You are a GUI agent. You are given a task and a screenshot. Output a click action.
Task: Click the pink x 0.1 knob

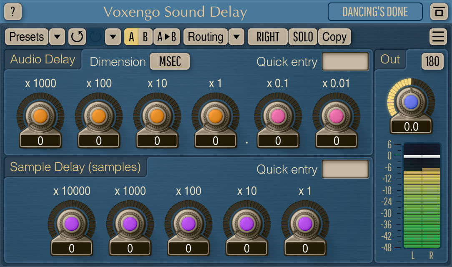278,116
